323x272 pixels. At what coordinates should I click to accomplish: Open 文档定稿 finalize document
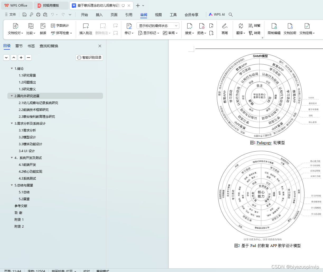click(307, 29)
